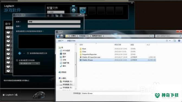Click the navigation pane scrollbar thumb
Screen dimensions: 182x102
point(76,64)
